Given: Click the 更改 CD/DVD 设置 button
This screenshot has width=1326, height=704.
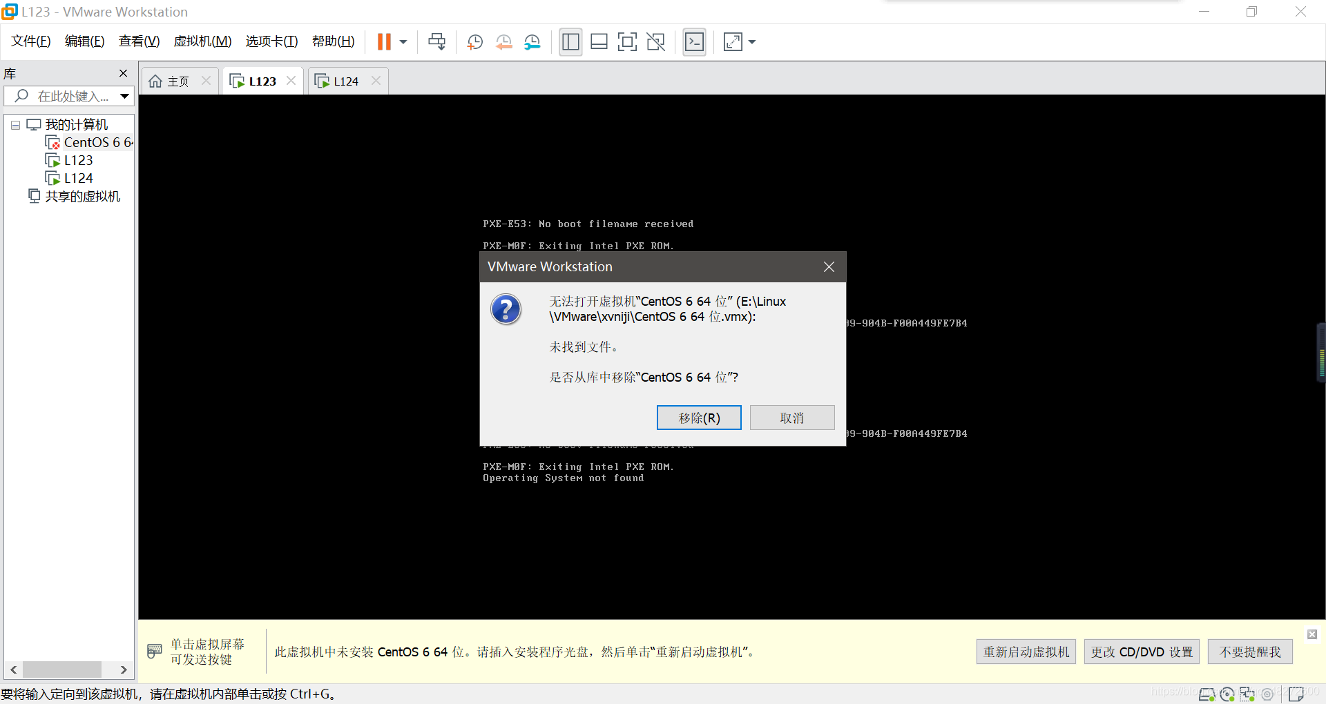Looking at the screenshot, I should point(1142,652).
